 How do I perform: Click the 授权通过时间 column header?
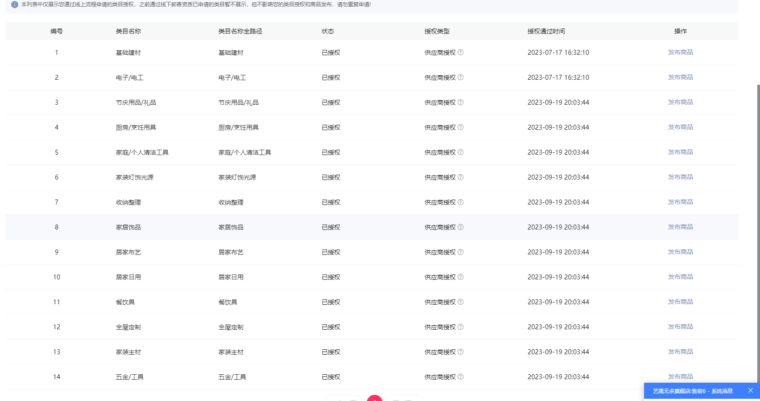click(546, 31)
